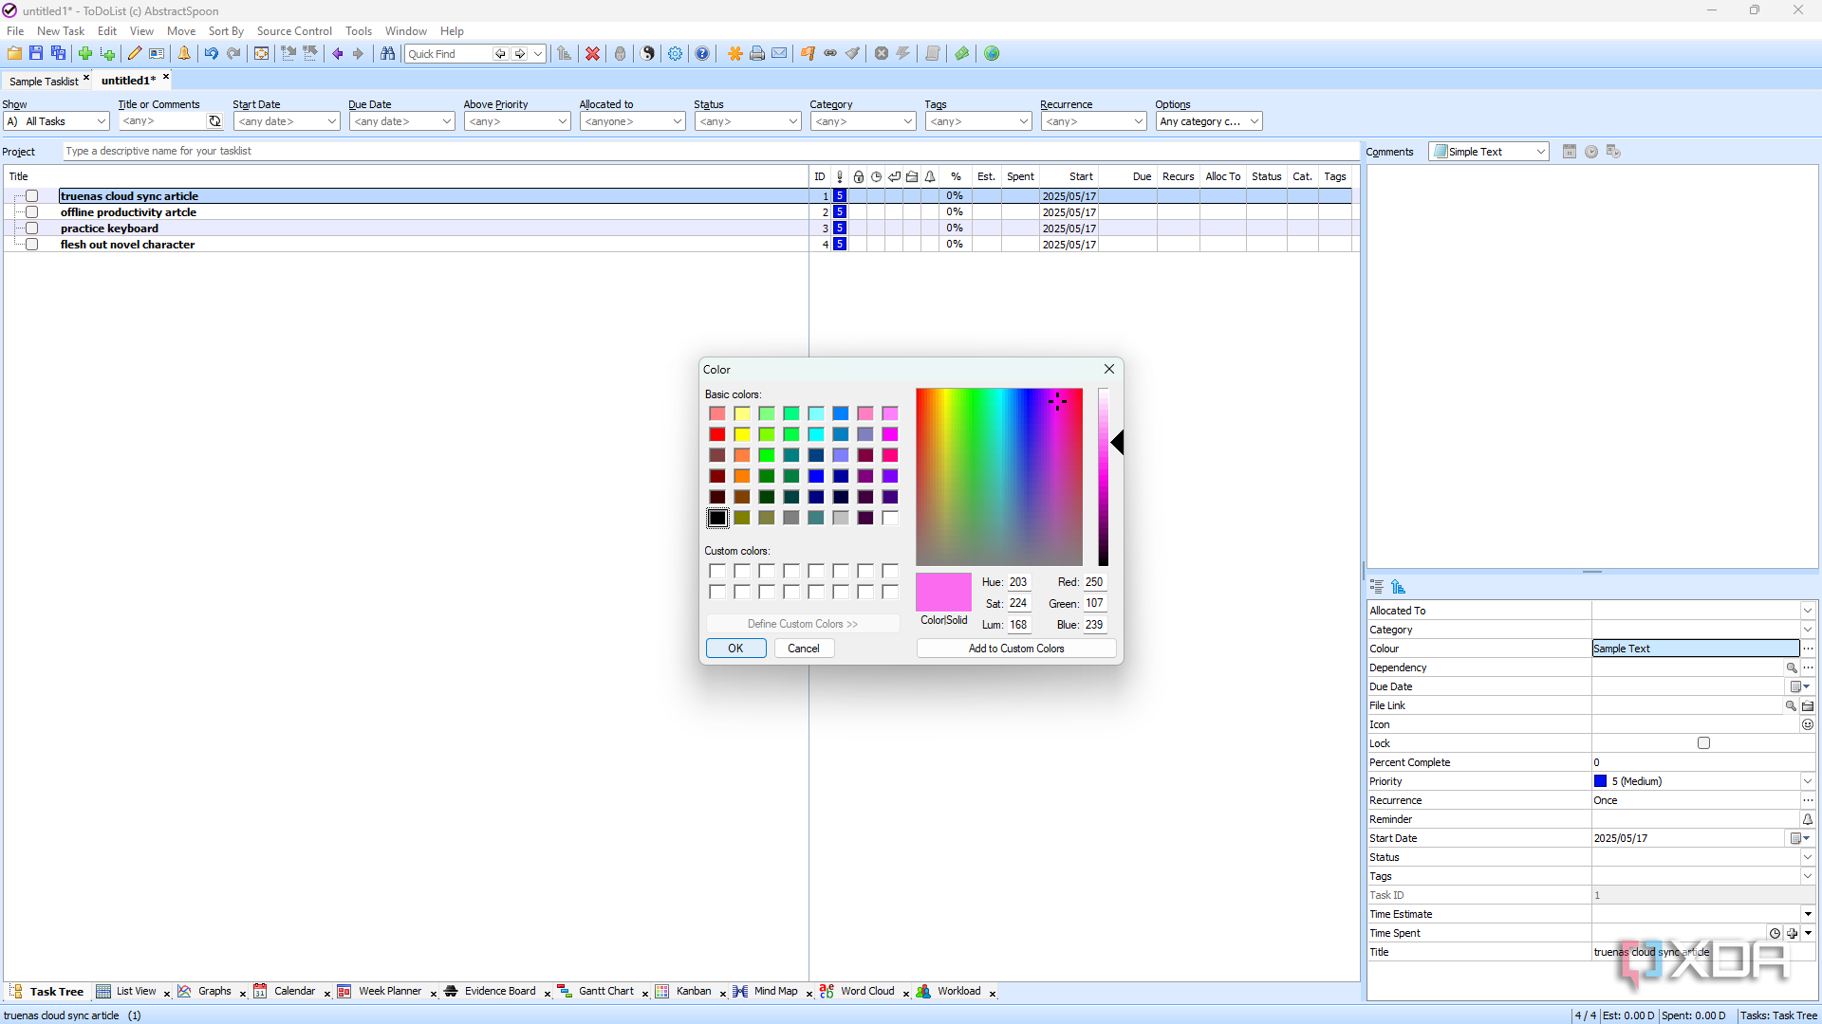Open the Show All Tasks dropdown
Viewport: 1822px width, 1024px height.
click(57, 121)
